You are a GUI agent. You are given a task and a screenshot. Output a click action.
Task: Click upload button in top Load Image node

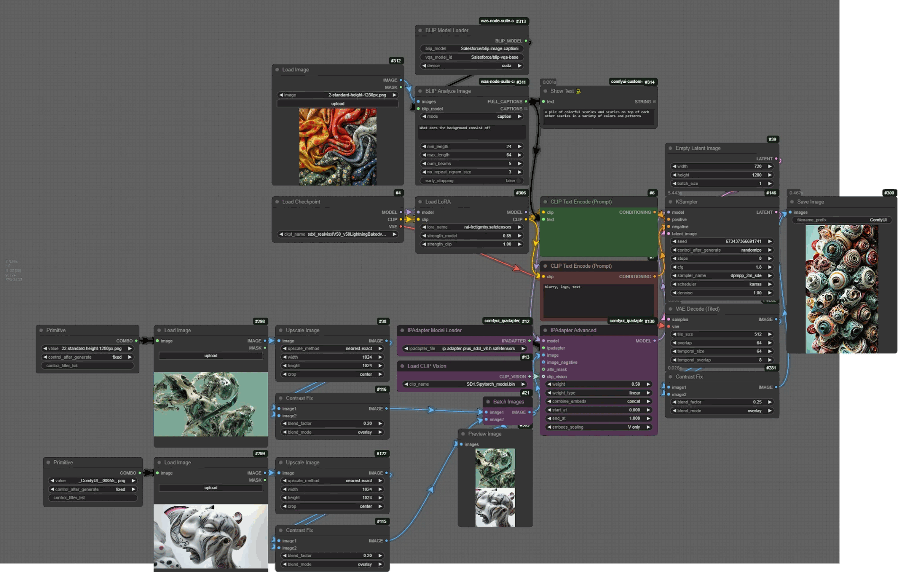pyautogui.click(x=338, y=104)
